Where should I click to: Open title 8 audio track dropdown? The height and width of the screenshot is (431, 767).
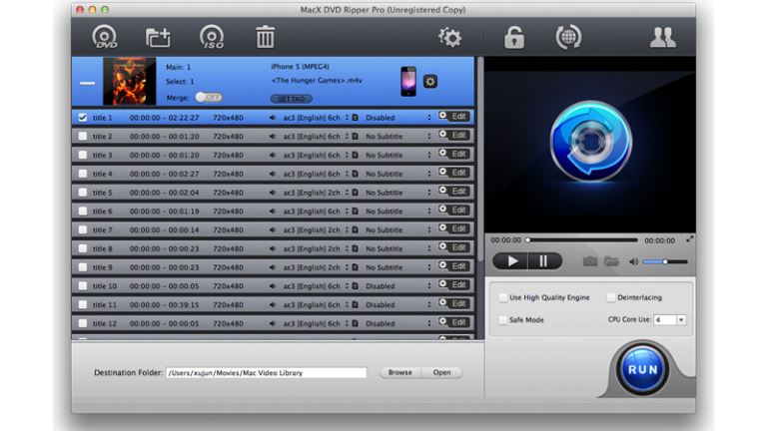(x=347, y=248)
